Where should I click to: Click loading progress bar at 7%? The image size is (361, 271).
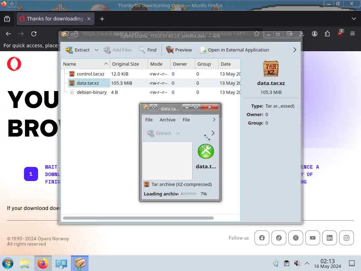click(x=189, y=194)
